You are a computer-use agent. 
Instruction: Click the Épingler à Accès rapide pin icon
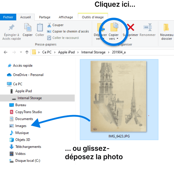11,28
